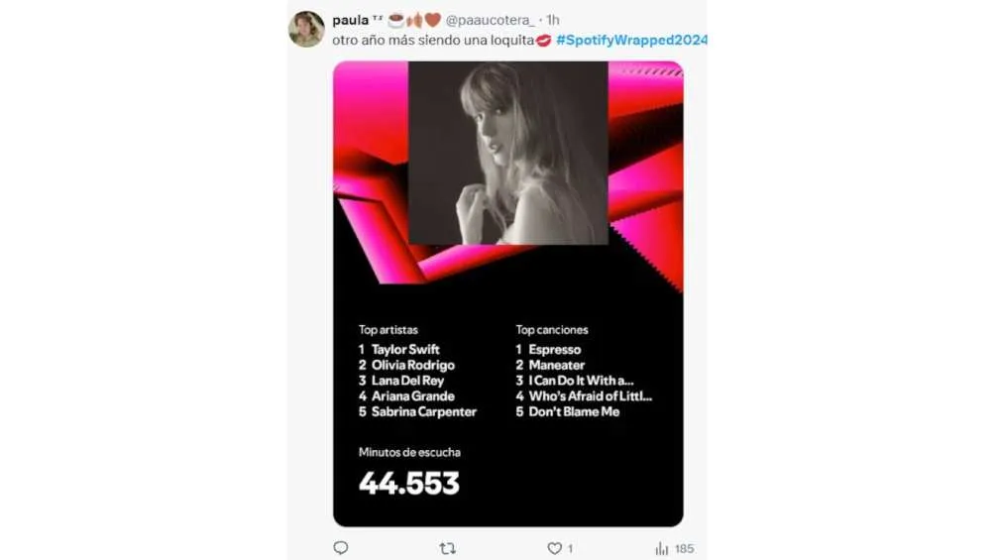Click the retweet arrows icon

(x=447, y=548)
